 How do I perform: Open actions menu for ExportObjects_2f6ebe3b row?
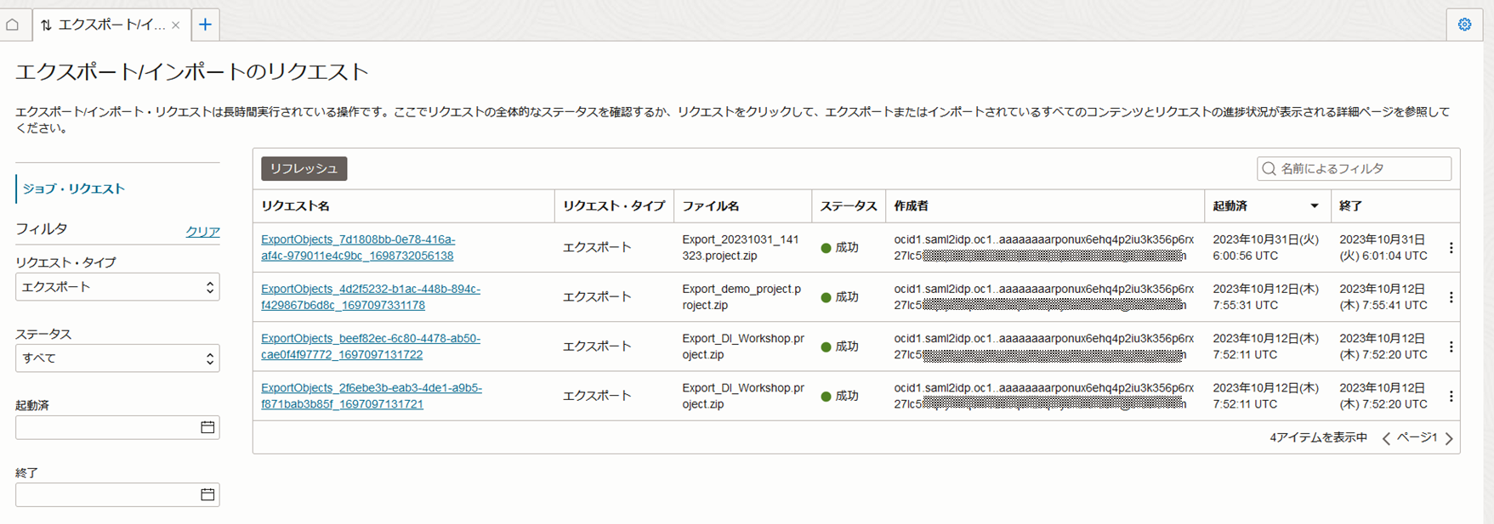(1451, 395)
